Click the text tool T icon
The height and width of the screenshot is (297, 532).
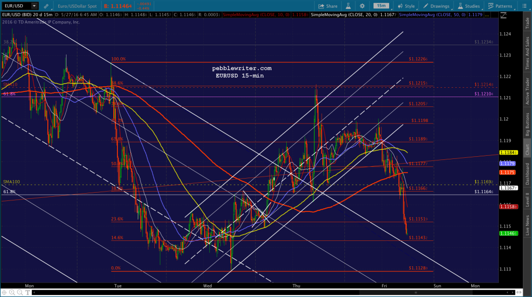(28, 292)
